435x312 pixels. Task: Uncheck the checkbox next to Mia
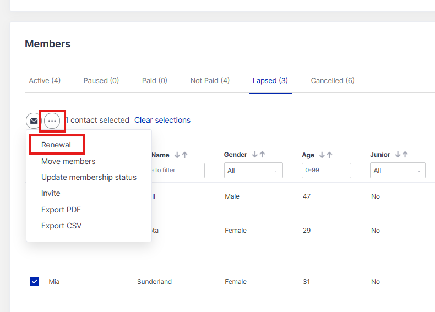point(34,281)
